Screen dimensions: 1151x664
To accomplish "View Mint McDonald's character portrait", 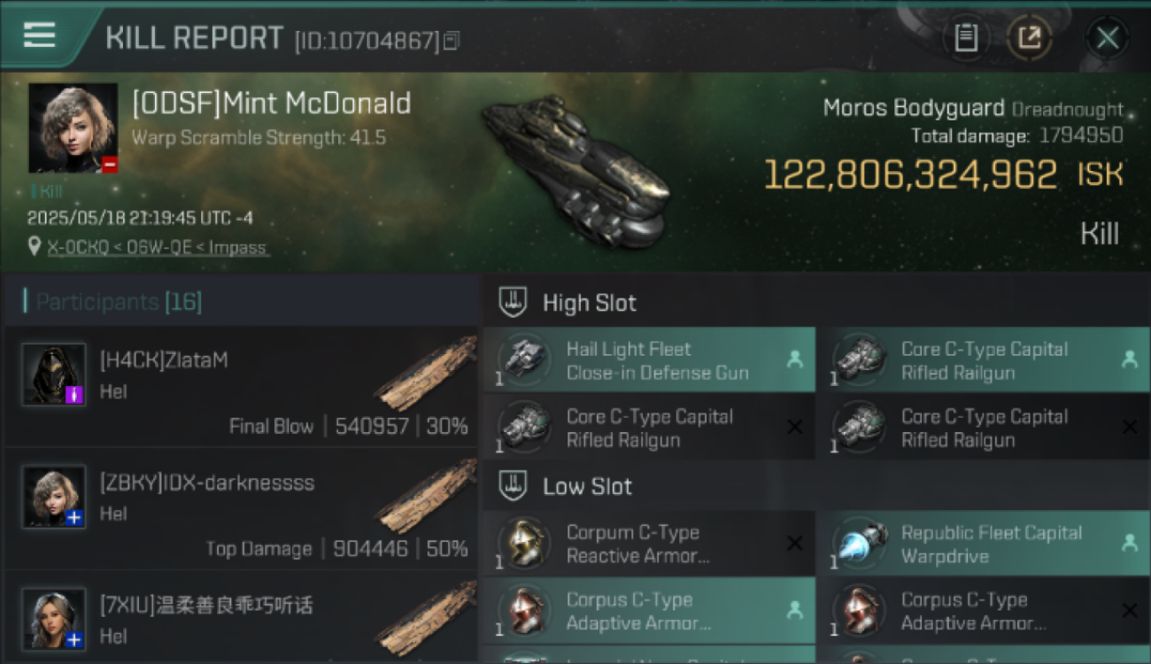I will pyautogui.click(x=73, y=128).
